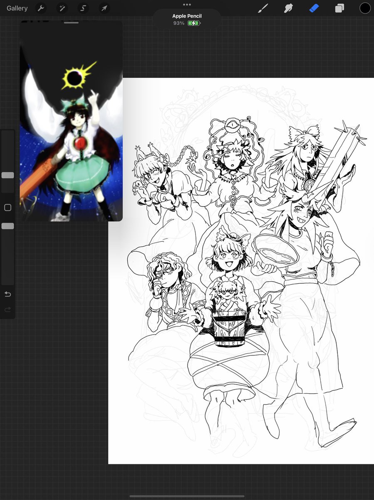Grab the reference window handle bar
The height and width of the screenshot is (500, 374).
click(x=71, y=22)
